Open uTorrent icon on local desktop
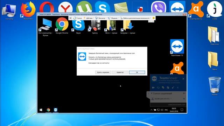224x126 pixels. pyautogui.click(x=84, y=7)
